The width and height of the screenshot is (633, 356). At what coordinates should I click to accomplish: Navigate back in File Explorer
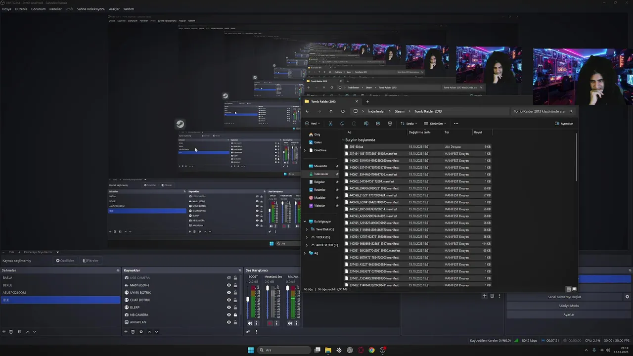(307, 111)
